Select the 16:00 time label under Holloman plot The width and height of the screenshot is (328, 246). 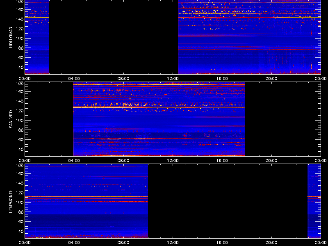pos(222,79)
